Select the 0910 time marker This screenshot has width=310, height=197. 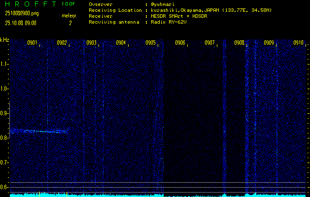tap(298, 43)
